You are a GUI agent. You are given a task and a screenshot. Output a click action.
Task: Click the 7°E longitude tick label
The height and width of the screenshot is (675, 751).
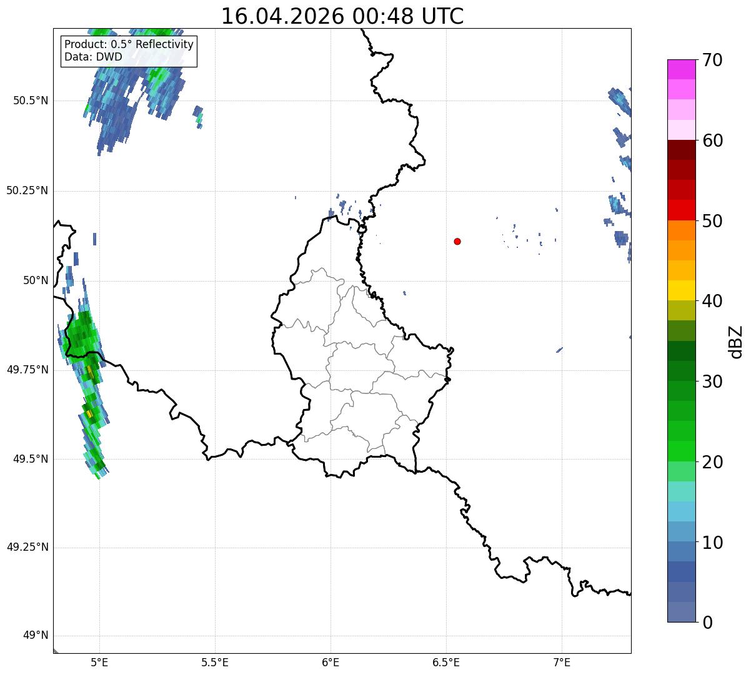(x=562, y=662)
